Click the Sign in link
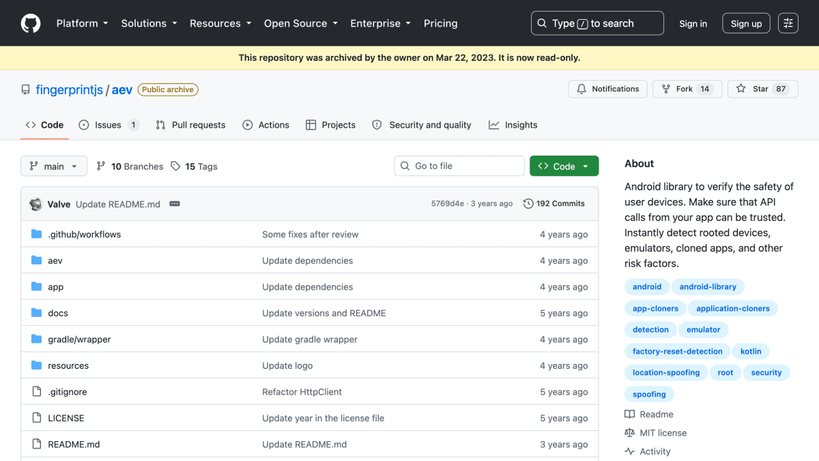The width and height of the screenshot is (819, 461). click(693, 23)
